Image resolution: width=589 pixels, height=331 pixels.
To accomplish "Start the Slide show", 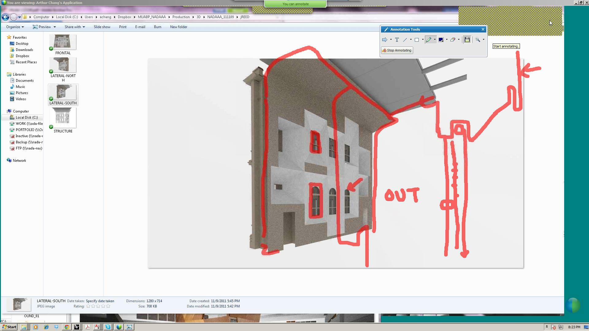I will [x=102, y=27].
